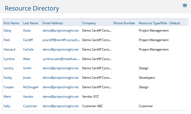Image resolution: width=191 pixels, height=114 pixels.
Task: Sort by Phone Number column header
Action: [x=124, y=23]
